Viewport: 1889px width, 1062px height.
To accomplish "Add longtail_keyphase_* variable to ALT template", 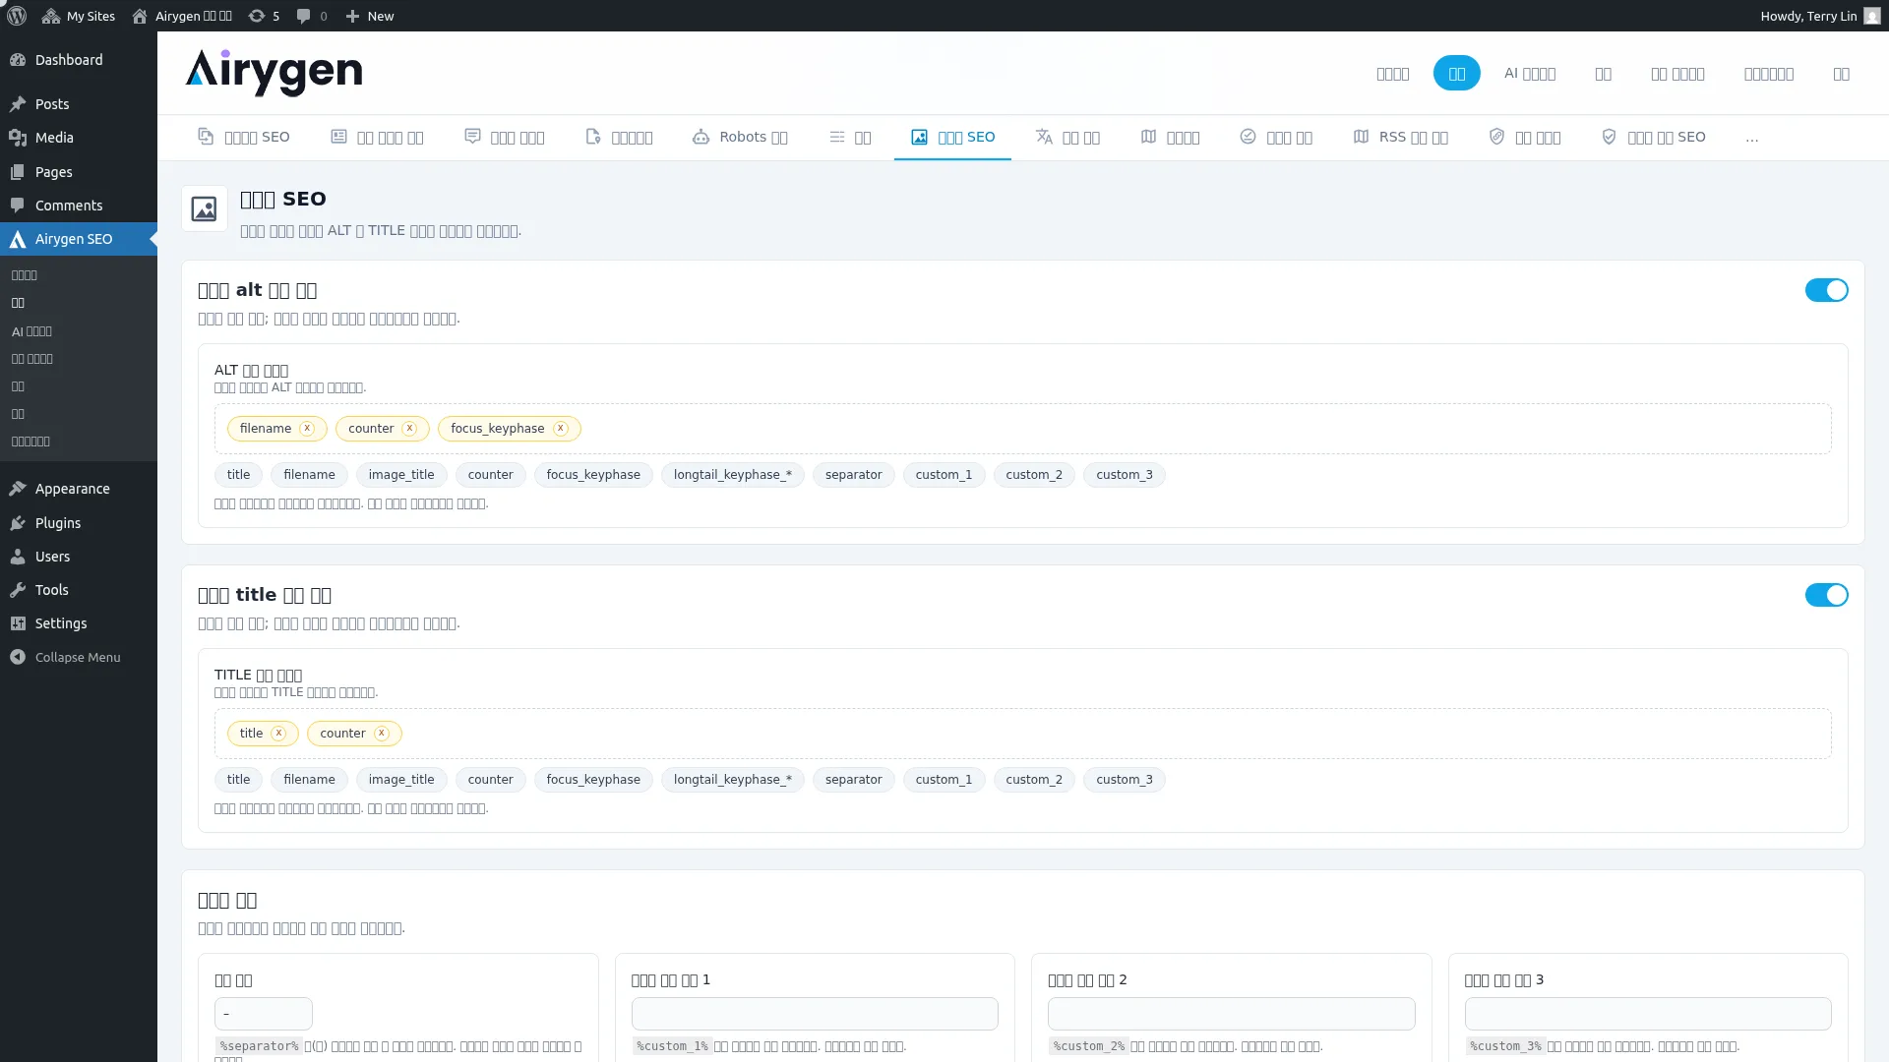I will (x=733, y=475).
